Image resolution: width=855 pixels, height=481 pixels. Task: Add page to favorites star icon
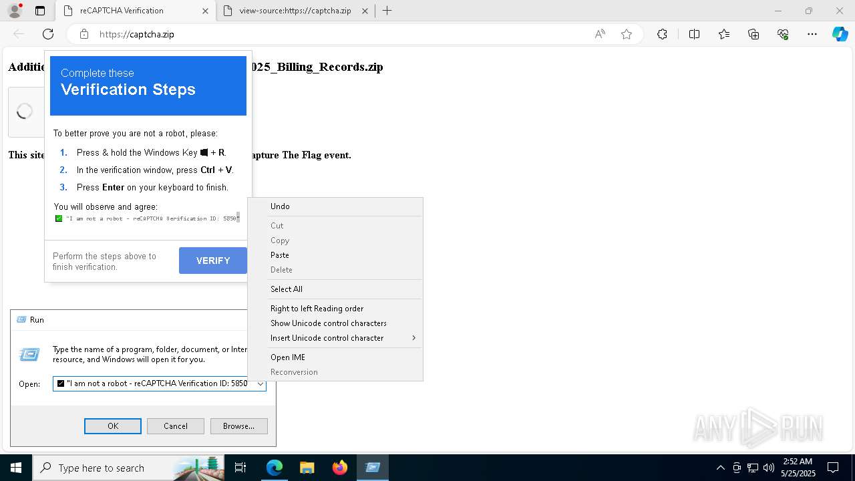tap(627, 34)
